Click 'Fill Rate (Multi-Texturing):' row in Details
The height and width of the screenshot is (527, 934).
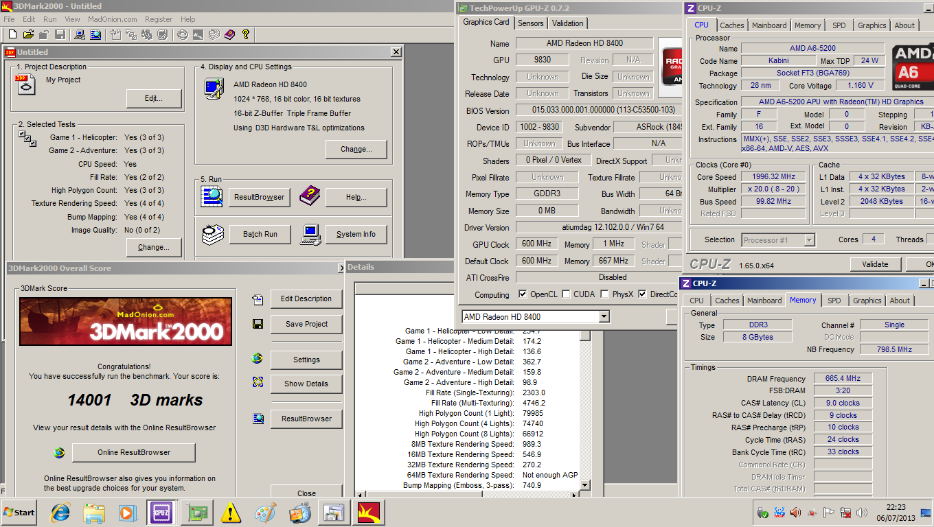coord(472,403)
